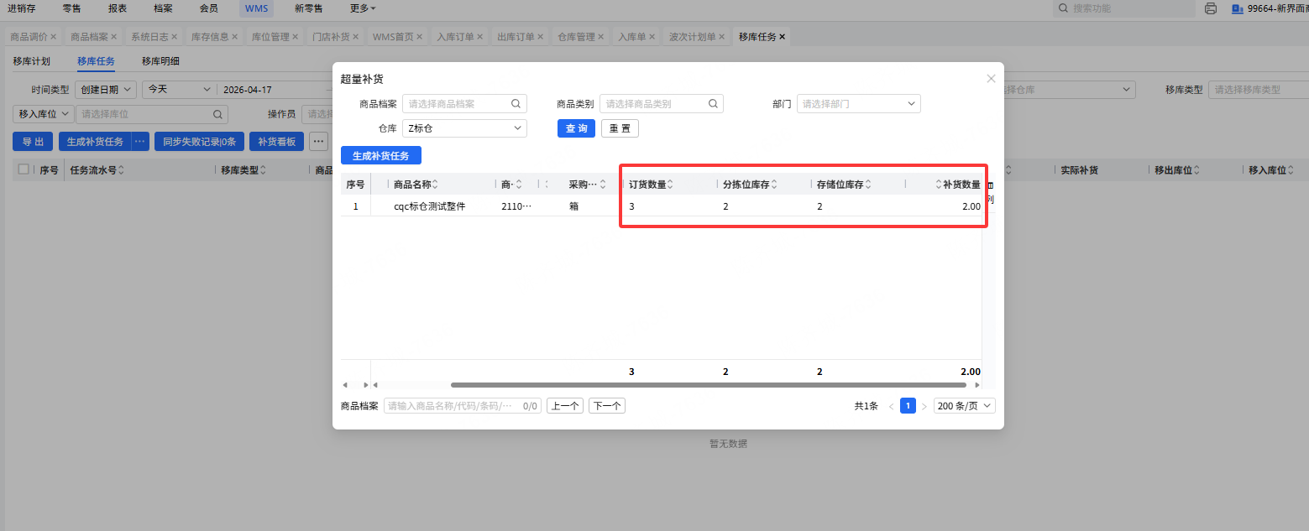Switch to the 移库明细 tab
This screenshot has height=531, width=1309.
click(x=160, y=61)
